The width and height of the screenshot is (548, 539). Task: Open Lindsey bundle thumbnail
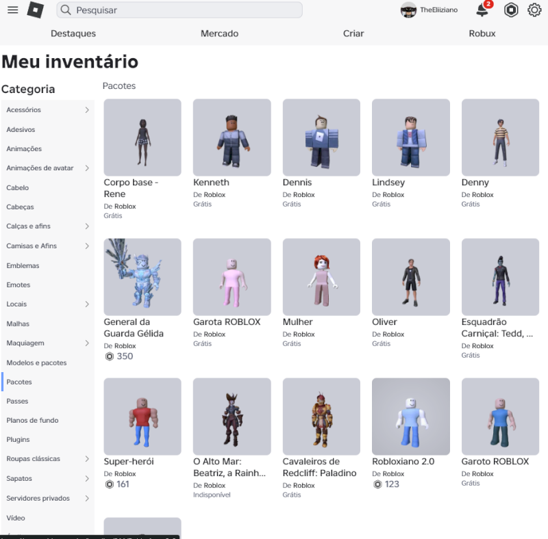click(410, 137)
